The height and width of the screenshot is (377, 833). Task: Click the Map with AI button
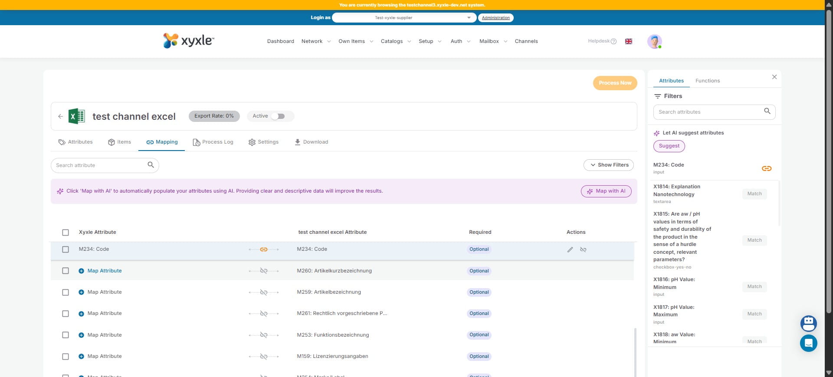[x=606, y=191]
